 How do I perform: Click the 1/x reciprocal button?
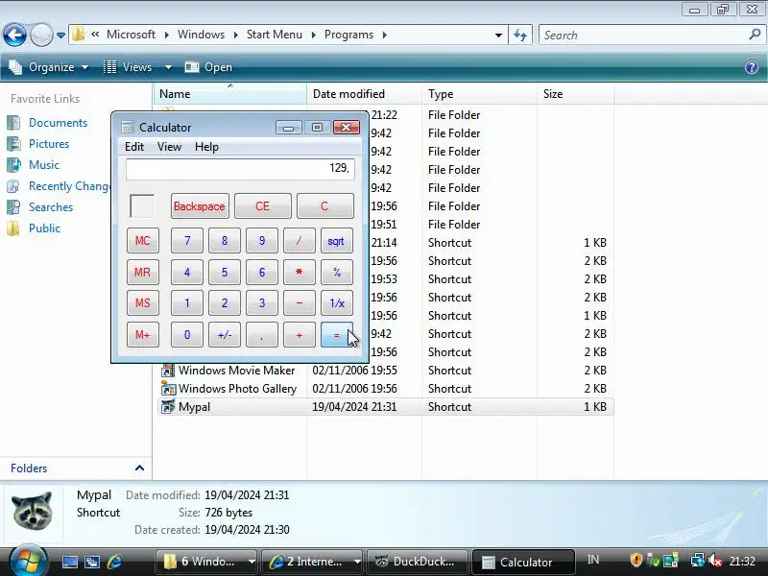[x=337, y=303]
